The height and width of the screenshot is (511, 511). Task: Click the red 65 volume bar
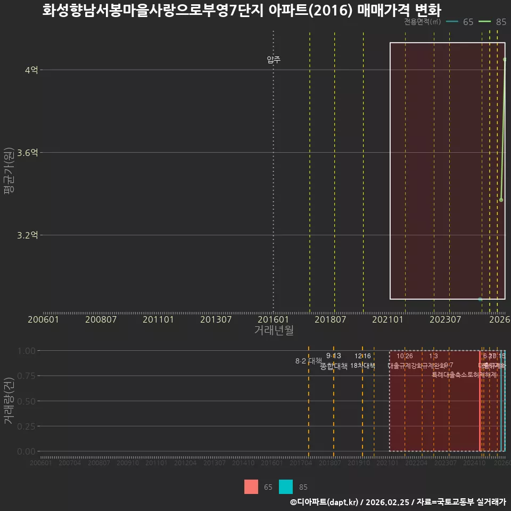point(480,401)
